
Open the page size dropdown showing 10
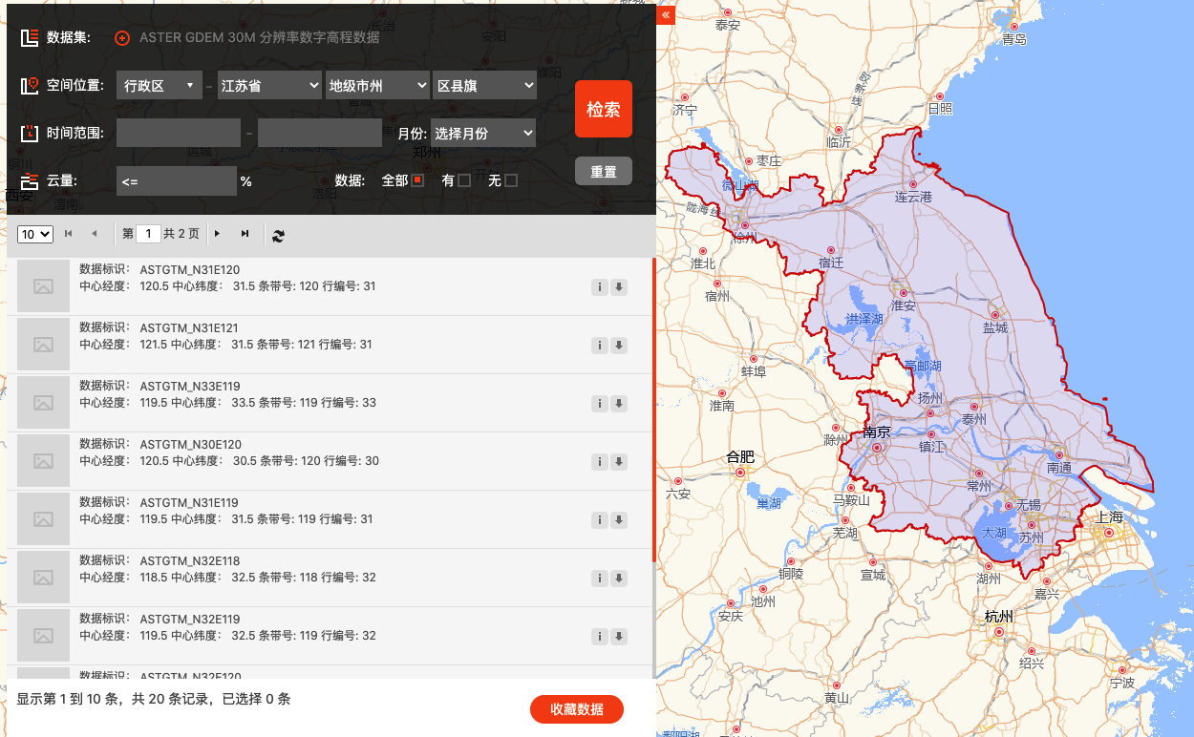(x=34, y=234)
